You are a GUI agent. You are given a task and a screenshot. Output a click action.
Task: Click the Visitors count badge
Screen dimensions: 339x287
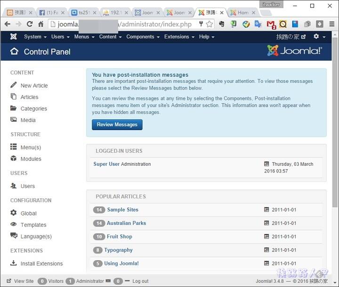point(42,281)
